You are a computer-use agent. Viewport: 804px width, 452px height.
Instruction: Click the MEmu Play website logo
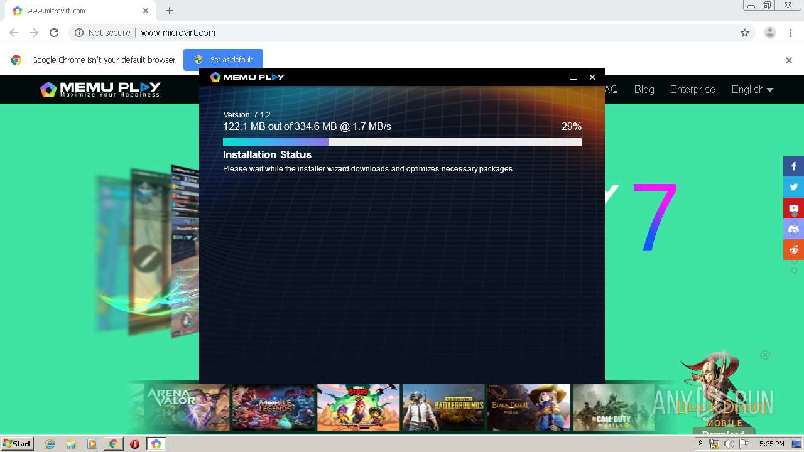click(x=100, y=89)
